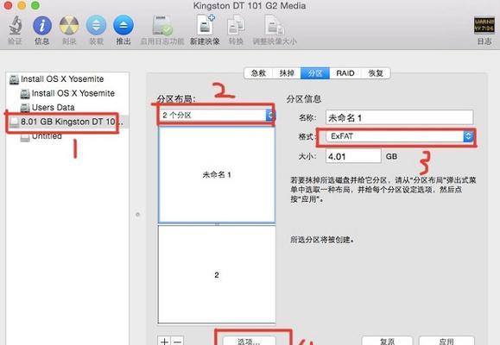Open the partition layout dropdown showing 2 个分区
Screen dimensions: 500x345
(216, 116)
